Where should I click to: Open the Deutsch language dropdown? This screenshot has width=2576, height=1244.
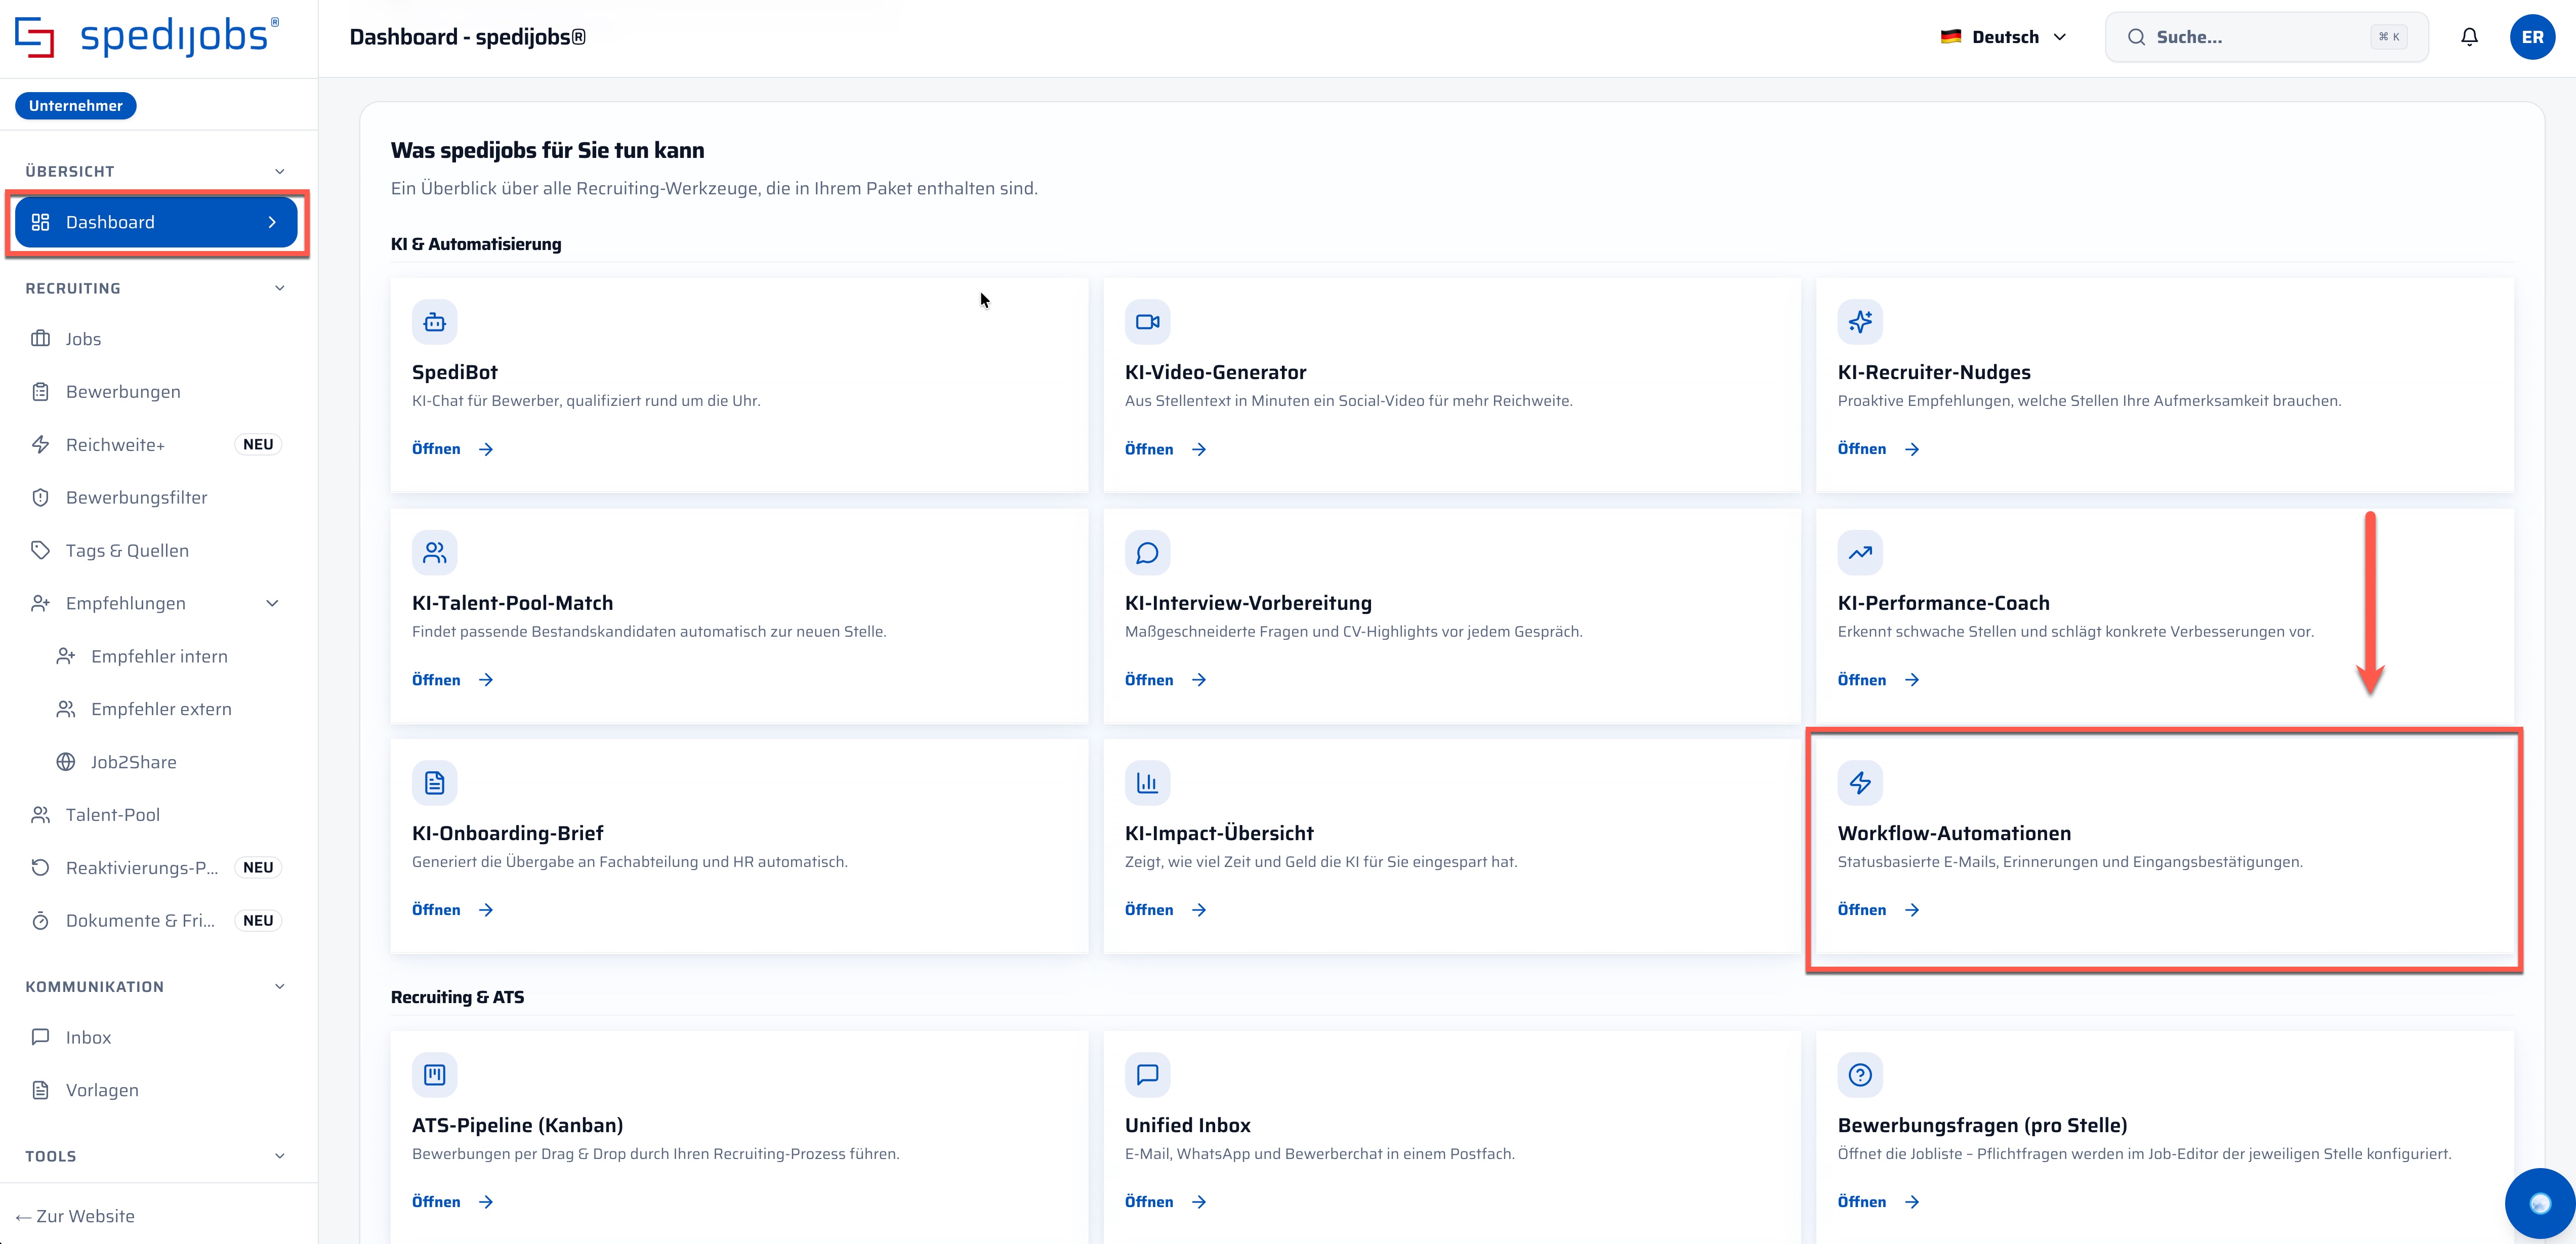[x=2003, y=37]
